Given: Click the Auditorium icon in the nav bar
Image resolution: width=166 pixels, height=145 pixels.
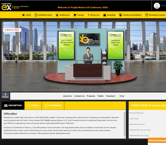Looking at the screenshot, I should [x=57, y=15].
